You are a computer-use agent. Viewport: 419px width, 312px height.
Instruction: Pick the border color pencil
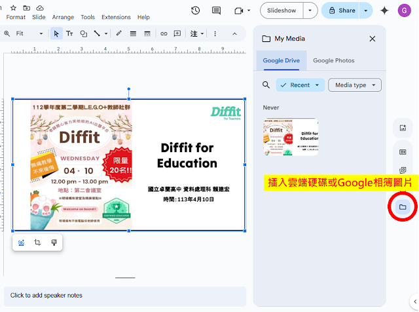(119, 33)
